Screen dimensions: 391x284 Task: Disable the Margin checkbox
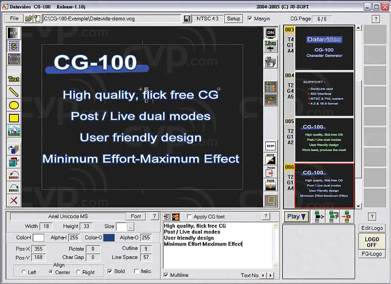click(250, 18)
